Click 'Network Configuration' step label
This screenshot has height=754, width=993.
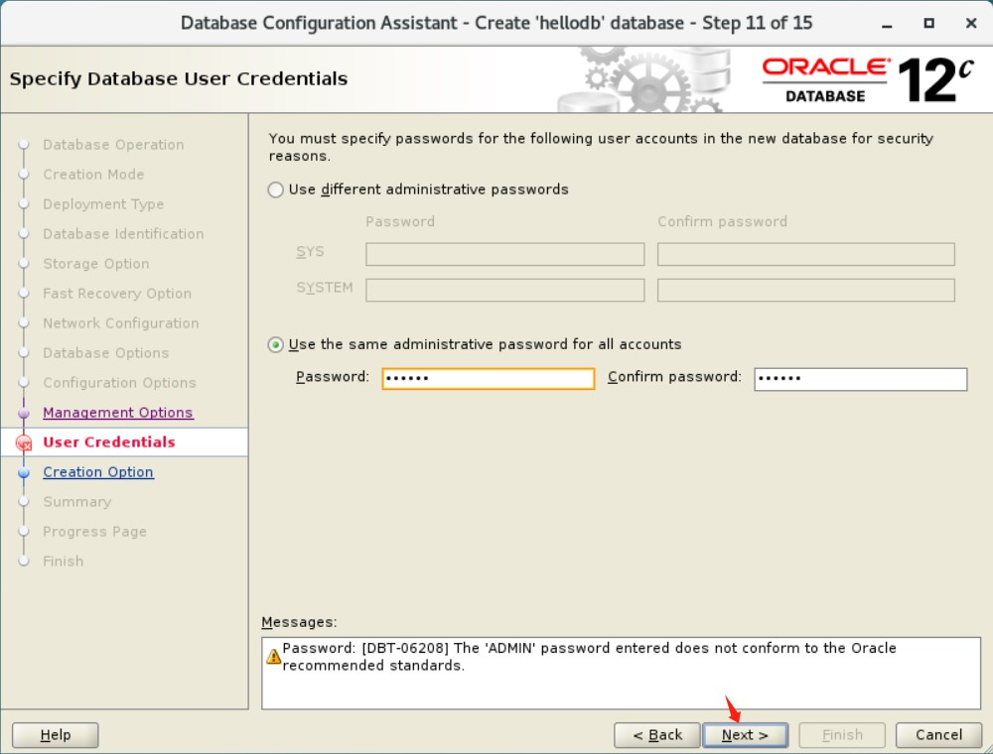[121, 323]
